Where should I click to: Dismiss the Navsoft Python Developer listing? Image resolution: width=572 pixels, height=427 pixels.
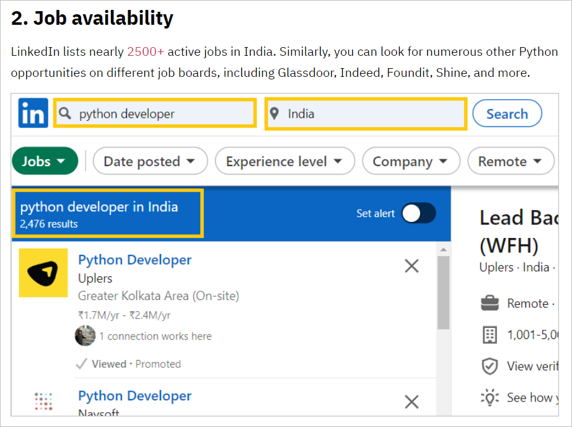pyautogui.click(x=411, y=402)
